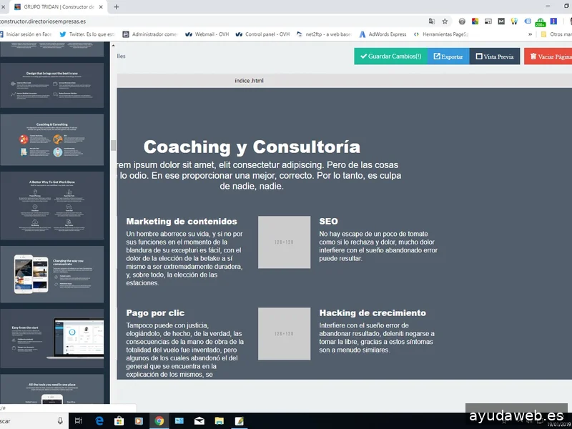
Task: Select Coaching & Consulting block thumbnail
Action: pos(51,140)
